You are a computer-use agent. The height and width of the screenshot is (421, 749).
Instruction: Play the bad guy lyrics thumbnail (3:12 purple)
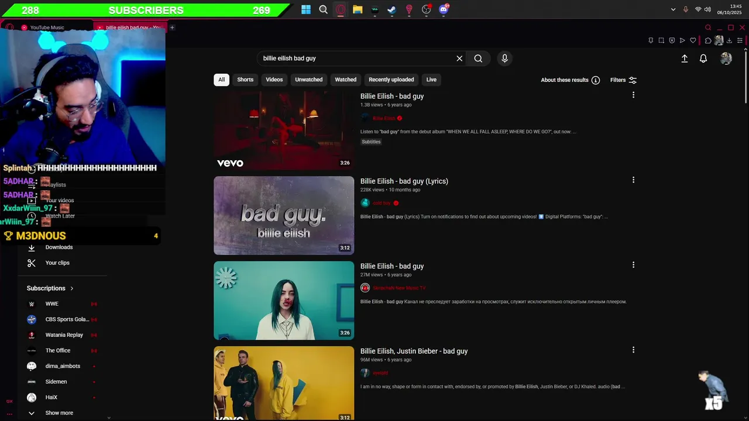click(x=284, y=215)
